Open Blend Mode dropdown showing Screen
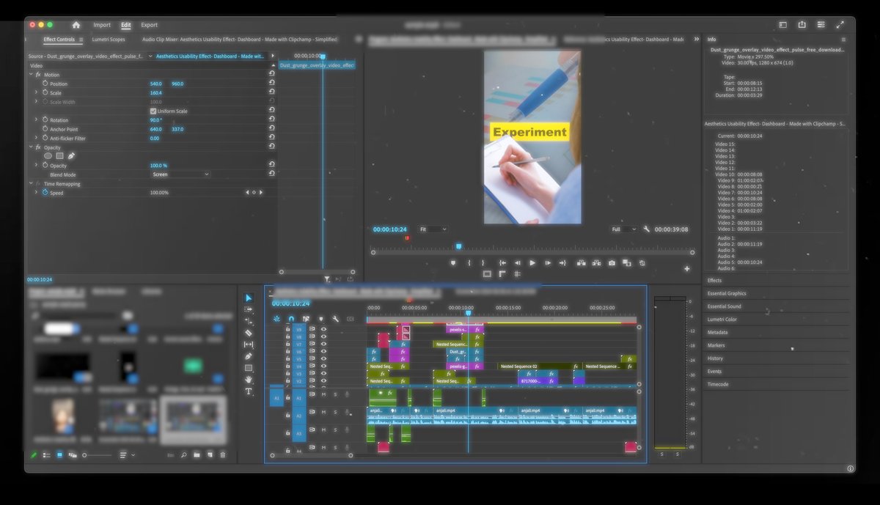The width and height of the screenshot is (880, 505). pos(180,174)
